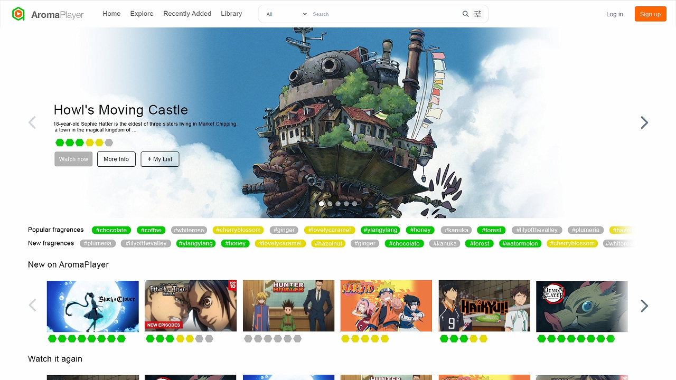Select the fifth carousel dot indicator
The height and width of the screenshot is (380, 676).
(354, 203)
